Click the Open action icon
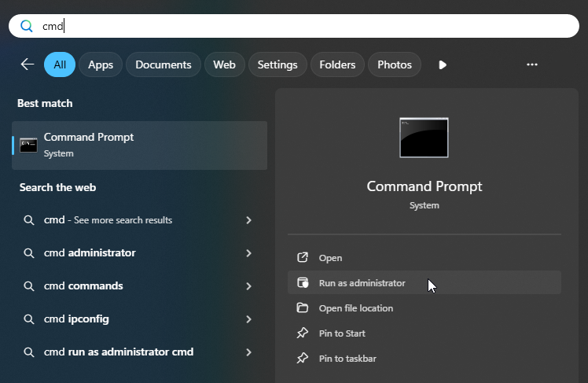Viewport: 588px width, 383px height. click(302, 258)
